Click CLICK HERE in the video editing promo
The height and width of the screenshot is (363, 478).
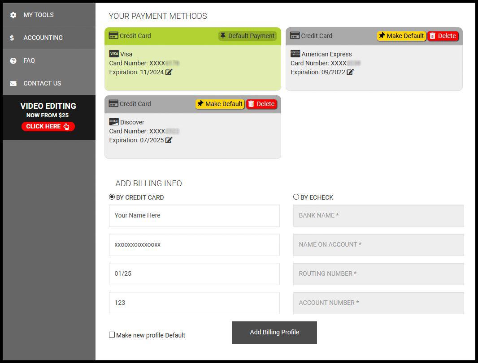[48, 126]
